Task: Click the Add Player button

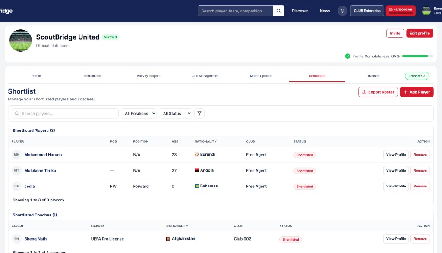Action: point(417,92)
